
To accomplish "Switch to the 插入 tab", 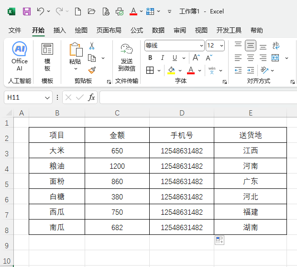I will (x=59, y=30).
